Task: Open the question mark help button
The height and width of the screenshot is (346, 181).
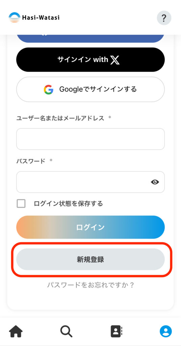Action: 164,18
